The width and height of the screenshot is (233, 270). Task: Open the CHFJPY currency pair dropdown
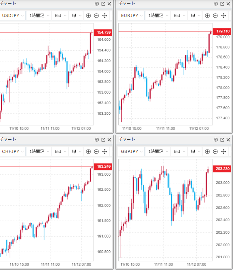[x=13, y=151]
